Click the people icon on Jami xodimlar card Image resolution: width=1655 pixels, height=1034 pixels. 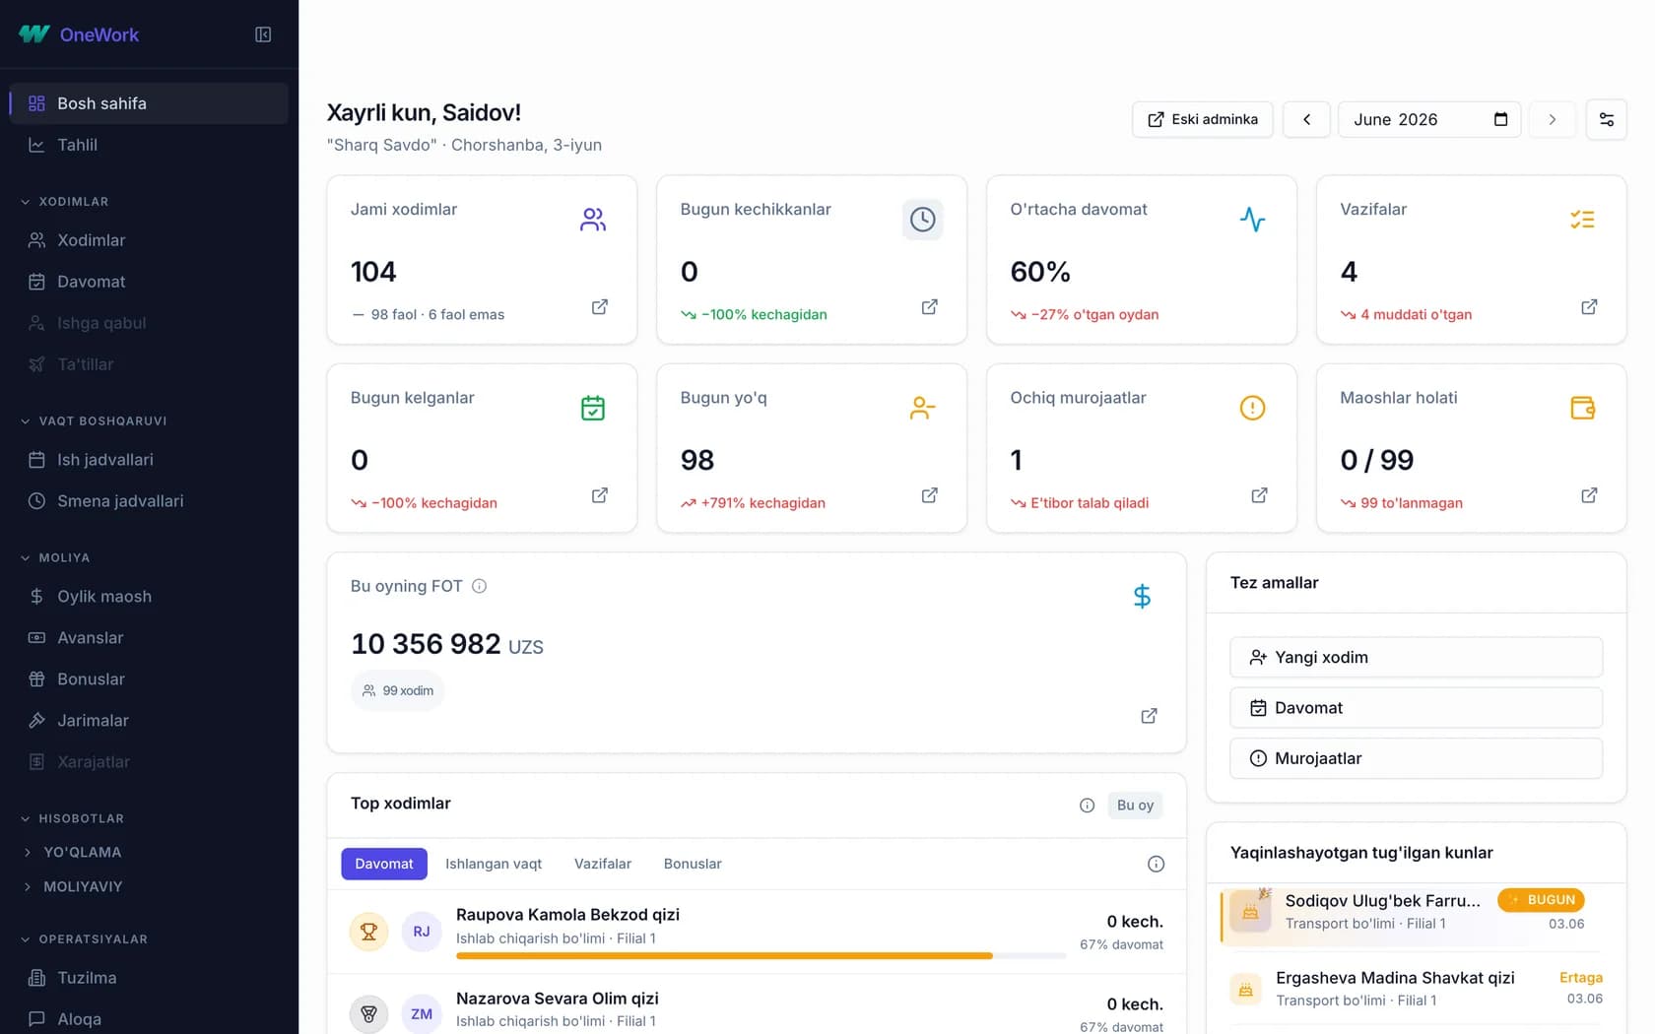click(x=592, y=219)
